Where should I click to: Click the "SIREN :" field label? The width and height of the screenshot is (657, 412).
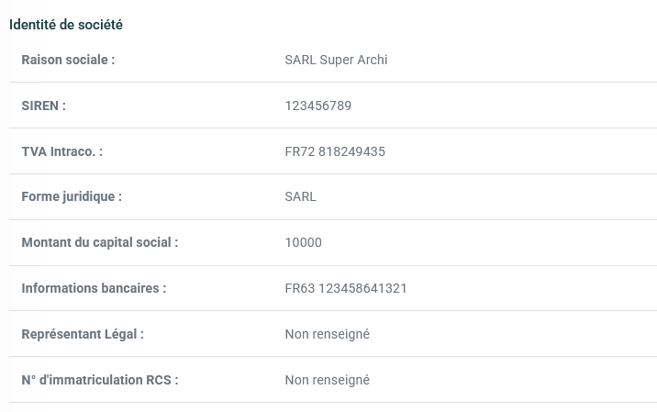pyautogui.click(x=43, y=106)
